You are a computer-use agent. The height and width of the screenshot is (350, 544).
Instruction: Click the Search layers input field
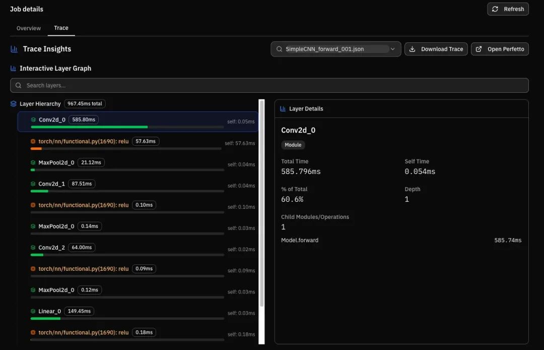[269, 85]
